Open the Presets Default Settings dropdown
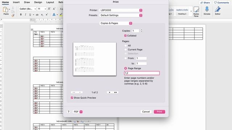 121,15
